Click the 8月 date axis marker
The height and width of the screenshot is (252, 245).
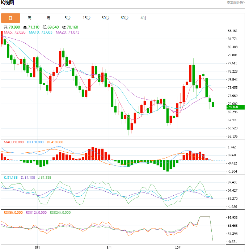point(38,248)
